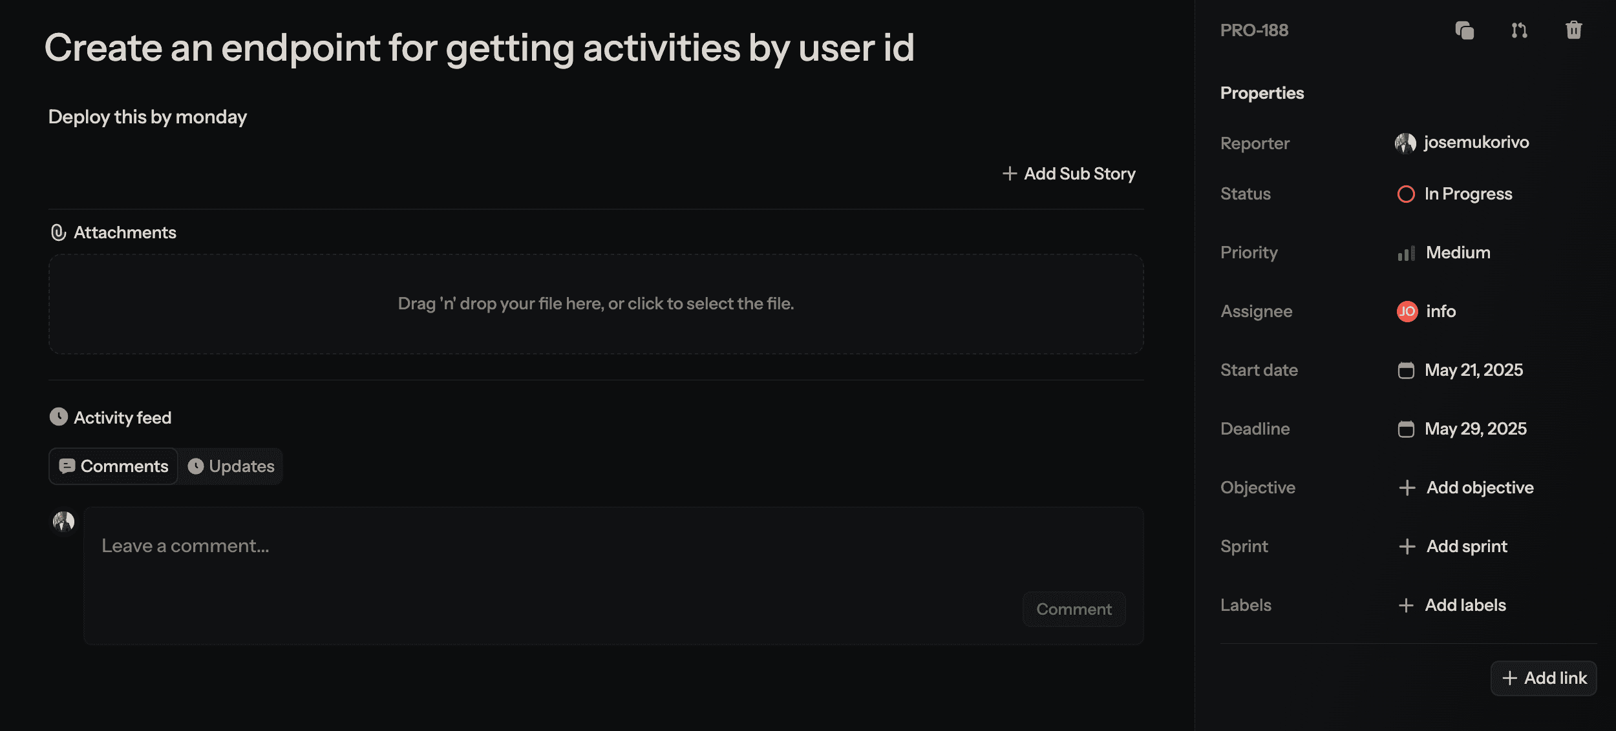This screenshot has width=1616, height=731.
Task: Click the duplicate story icon
Action: coord(1464,30)
